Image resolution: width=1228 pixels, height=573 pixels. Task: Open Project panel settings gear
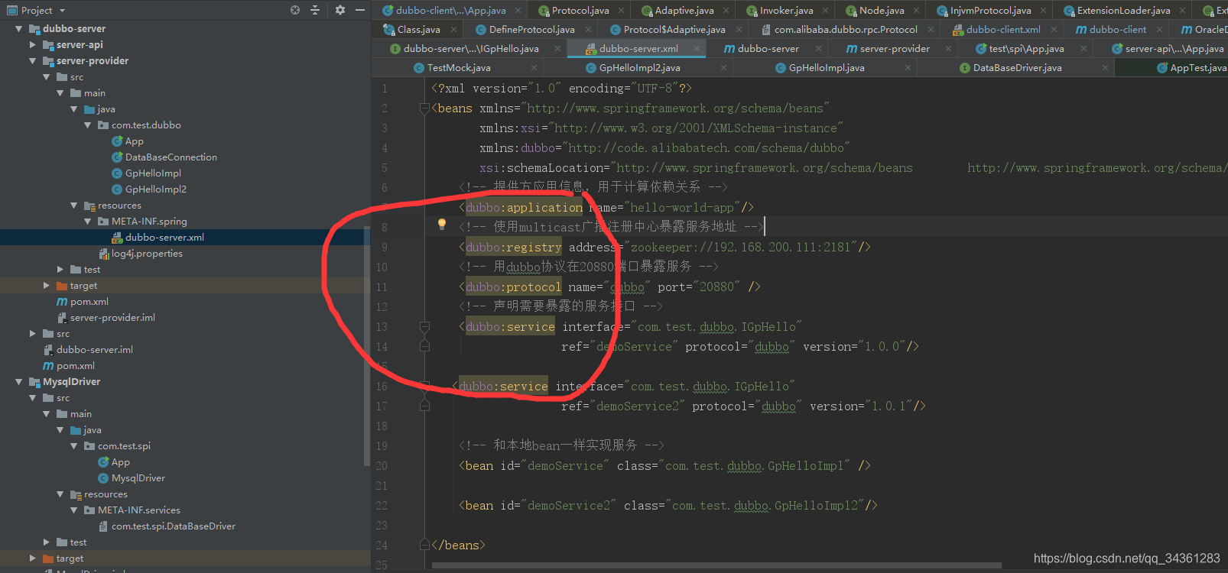(x=340, y=10)
